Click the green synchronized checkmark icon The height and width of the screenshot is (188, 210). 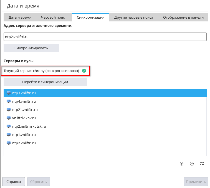(84, 71)
